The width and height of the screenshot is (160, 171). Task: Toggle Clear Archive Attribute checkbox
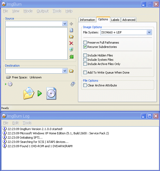85,85
